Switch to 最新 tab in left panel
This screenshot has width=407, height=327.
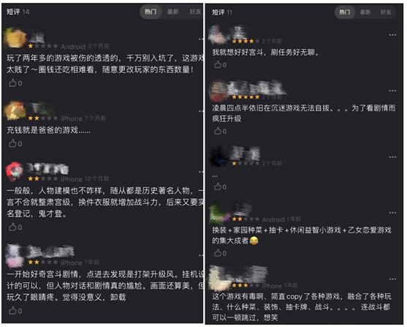tap(173, 12)
